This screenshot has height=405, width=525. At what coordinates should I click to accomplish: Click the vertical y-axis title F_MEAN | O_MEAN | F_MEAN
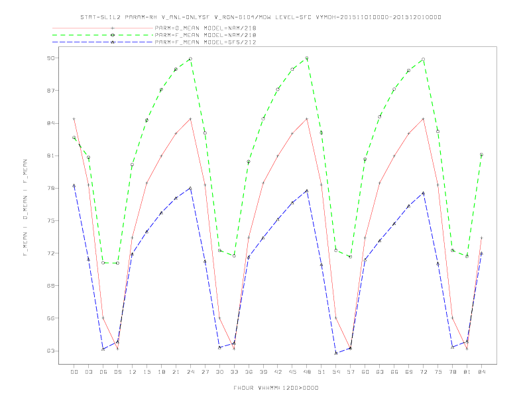(25, 208)
